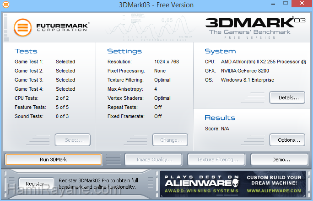Image resolution: width=313 pixels, height=201 pixels.
Task: Click the Game Test 3 label
Action: coord(29,80)
